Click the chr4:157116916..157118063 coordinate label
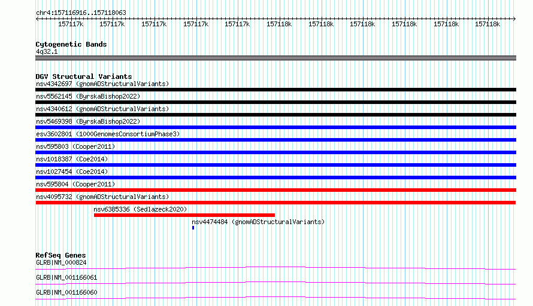The height and width of the screenshot is (306, 533). pyautogui.click(x=81, y=13)
